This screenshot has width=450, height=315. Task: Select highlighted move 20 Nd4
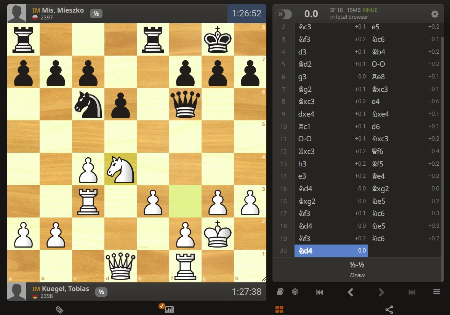click(331, 251)
